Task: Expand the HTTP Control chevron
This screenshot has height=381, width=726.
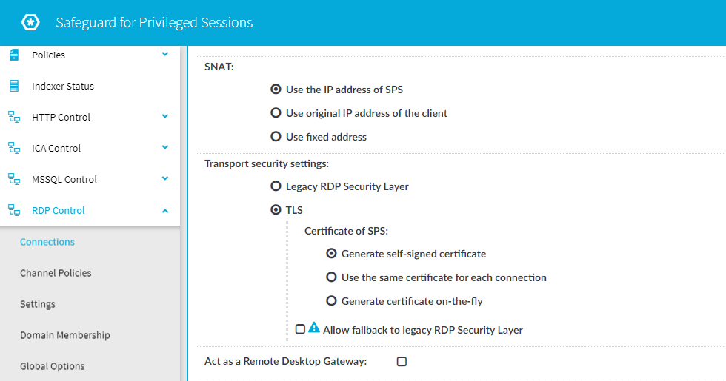Action: click(164, 116)
